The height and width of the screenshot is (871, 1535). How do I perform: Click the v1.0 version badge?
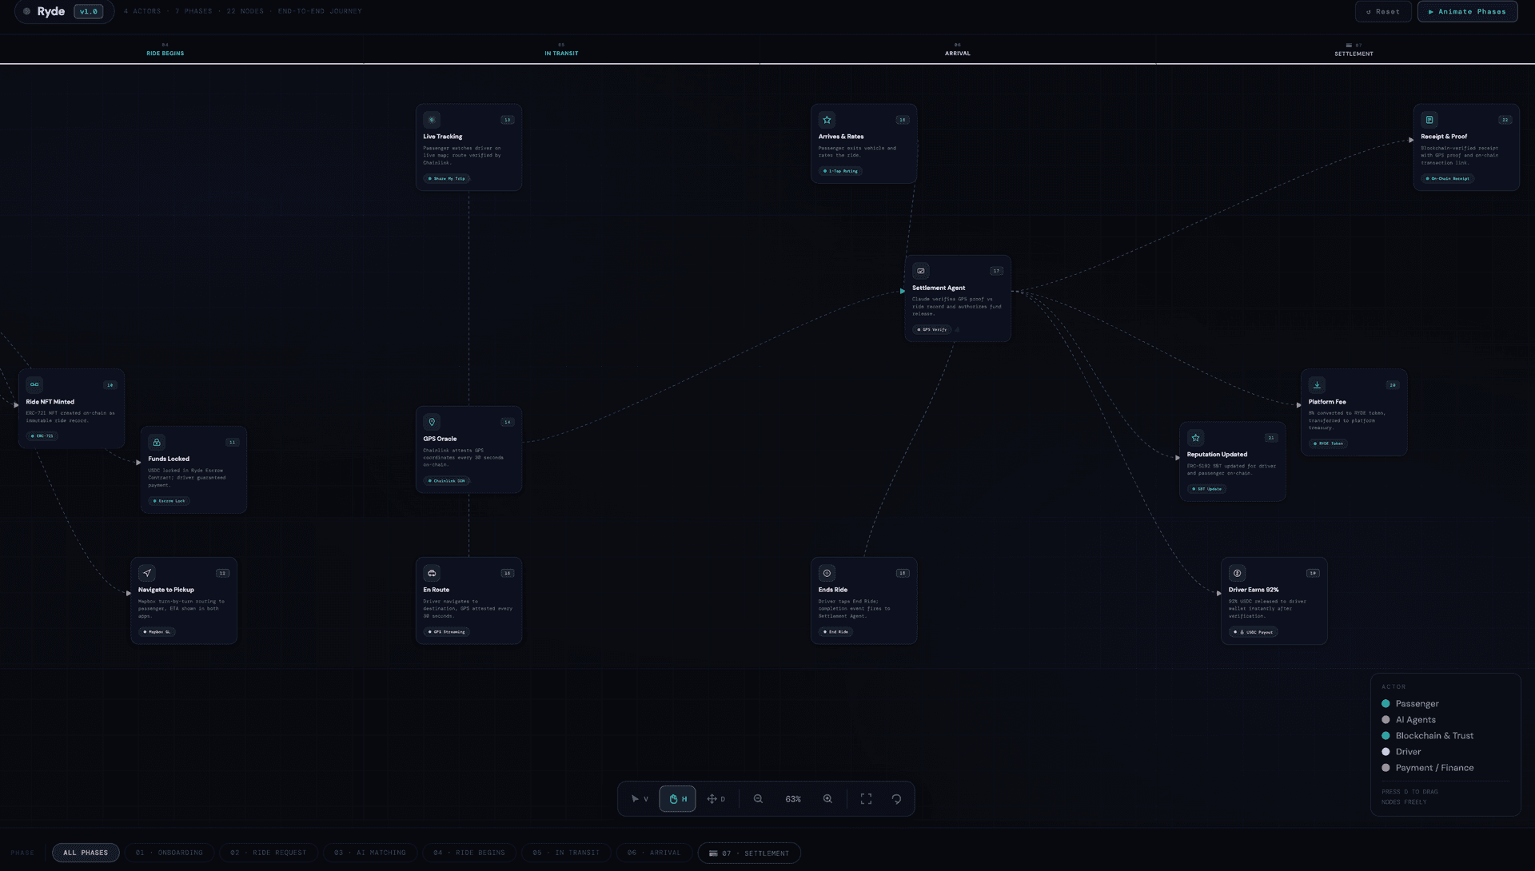coord(88,11)
